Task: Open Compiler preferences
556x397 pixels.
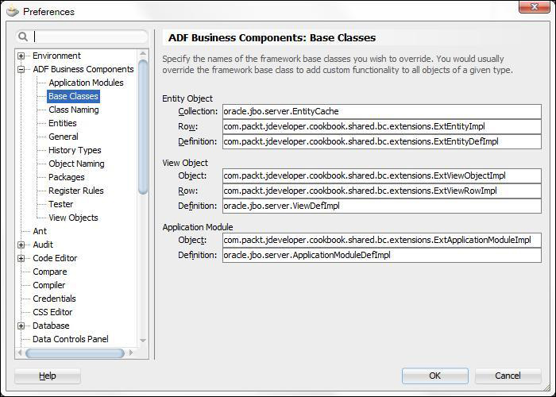Action: (x=49, y=285)
